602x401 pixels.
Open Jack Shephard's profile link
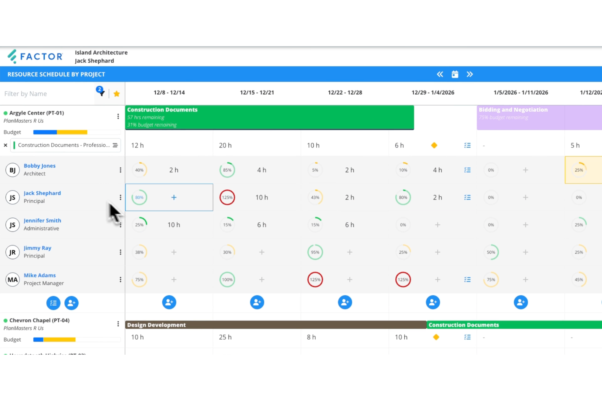click(42, 193)
